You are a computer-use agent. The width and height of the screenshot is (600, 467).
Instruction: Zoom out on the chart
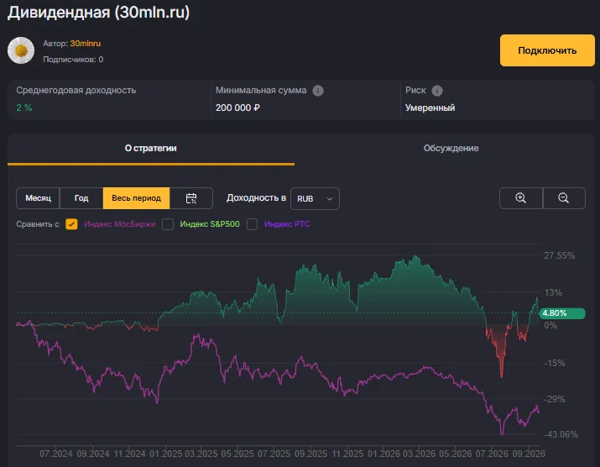pos(564,198)
